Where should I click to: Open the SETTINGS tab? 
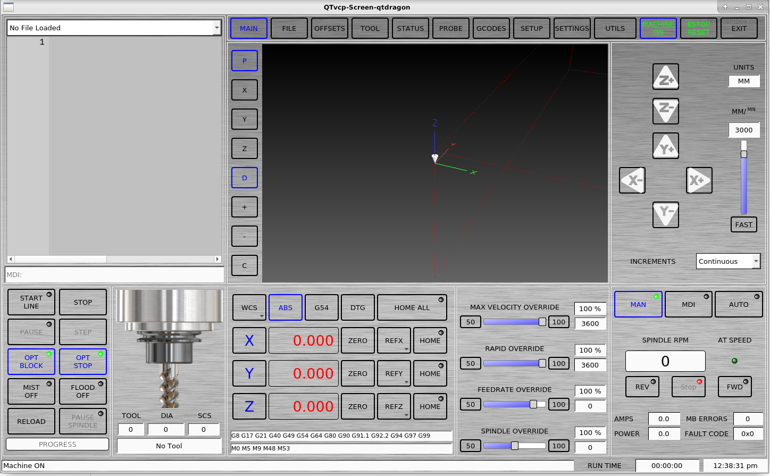point(572,28)
